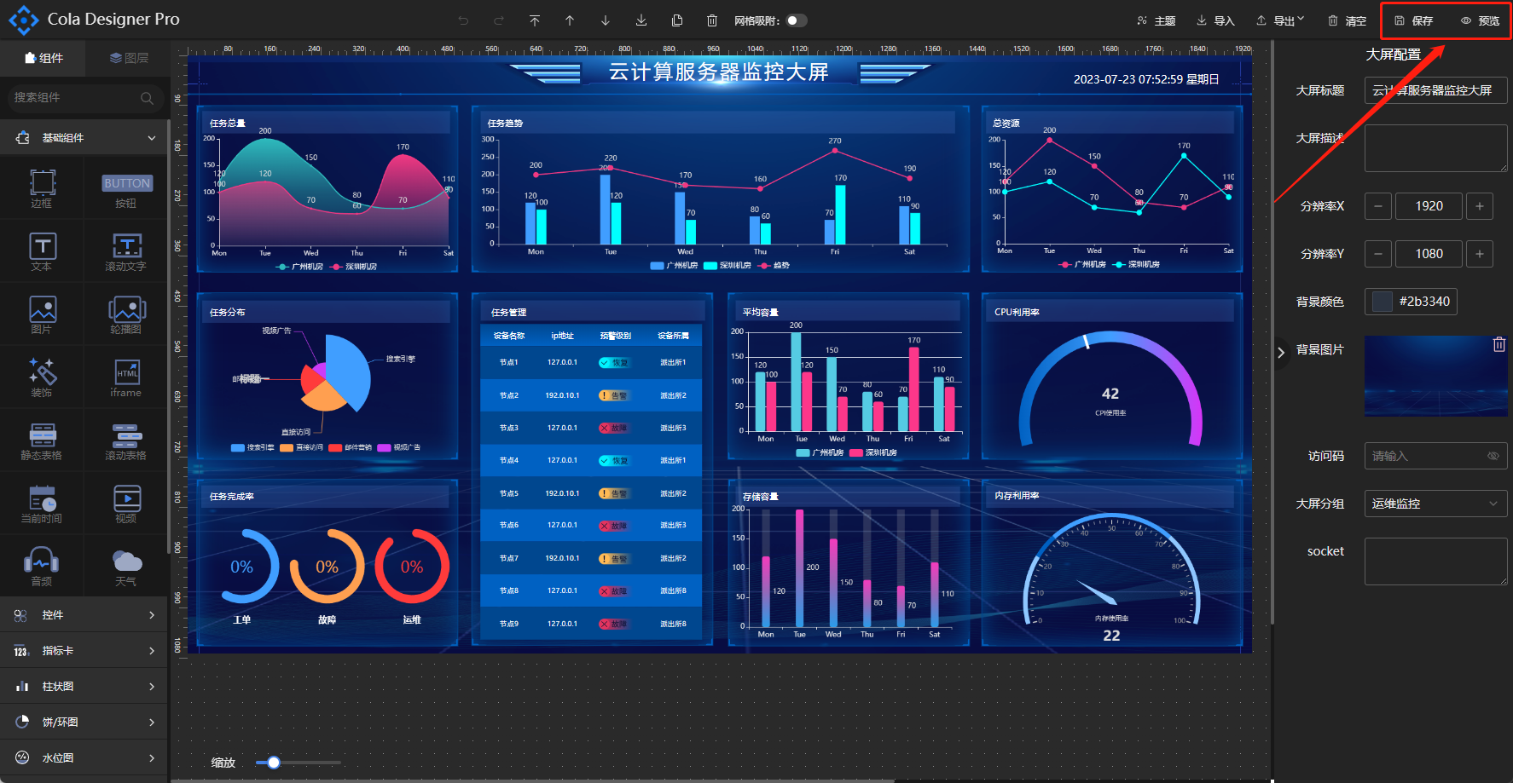Toggle visibility eye in 访问码 field

(1493, 456)
